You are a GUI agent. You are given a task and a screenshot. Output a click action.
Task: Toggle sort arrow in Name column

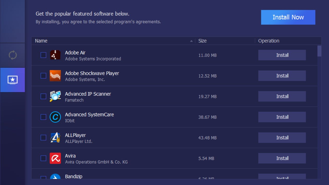pyautogui.click(x=191, y=41)
